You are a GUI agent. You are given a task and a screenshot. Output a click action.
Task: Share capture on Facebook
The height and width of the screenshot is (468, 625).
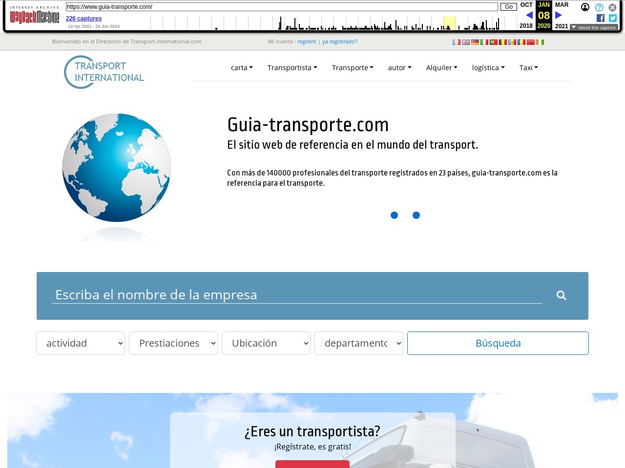point(601,18)
